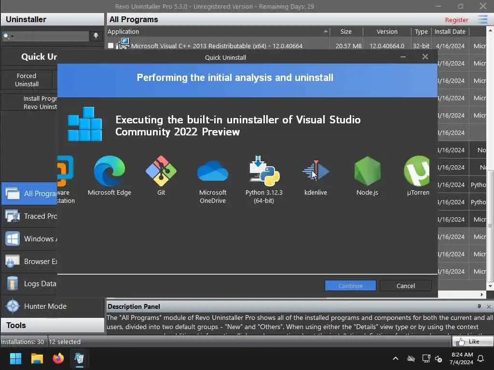Click the Python 3.12.3 (64-bit) icon

click(264, 171)
